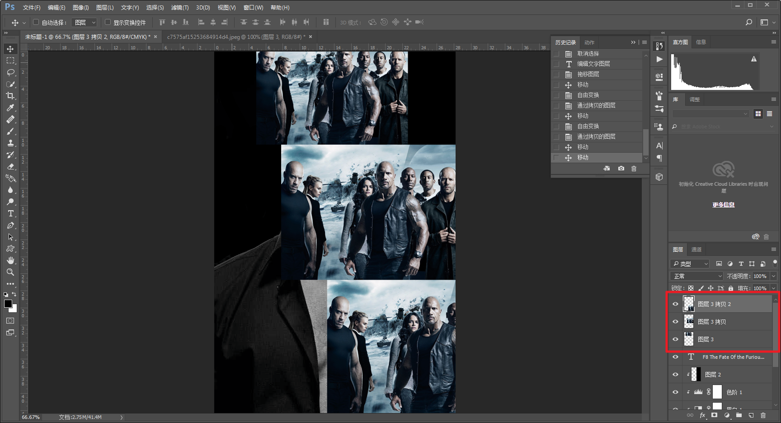Open the 不透明度 slider dropdown arrow
Screen dimensions: 781x423
773,276
